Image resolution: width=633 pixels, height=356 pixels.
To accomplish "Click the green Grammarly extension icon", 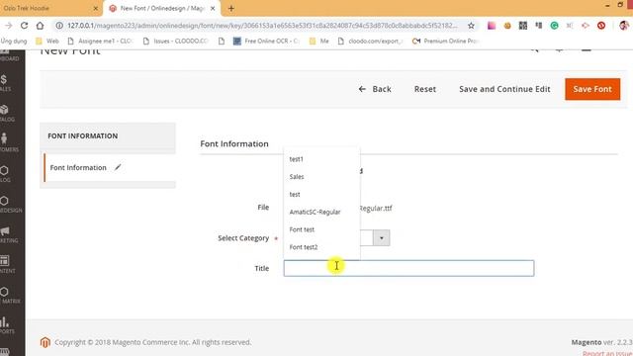I will (554, 26).
